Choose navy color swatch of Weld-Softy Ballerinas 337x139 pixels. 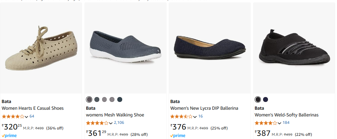(266, 99)
